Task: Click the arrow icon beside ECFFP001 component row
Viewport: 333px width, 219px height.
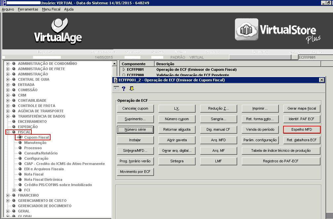Action: (x=124, y=69)
